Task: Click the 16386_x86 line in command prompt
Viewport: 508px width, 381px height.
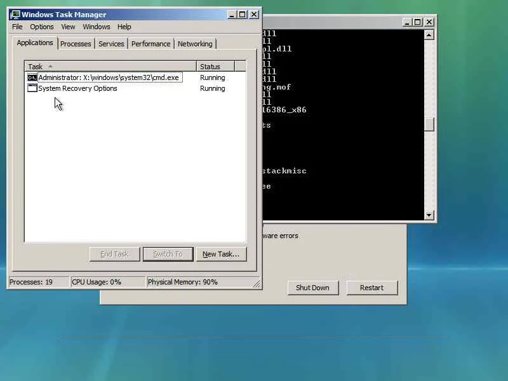Action: [x=284, y=110]
